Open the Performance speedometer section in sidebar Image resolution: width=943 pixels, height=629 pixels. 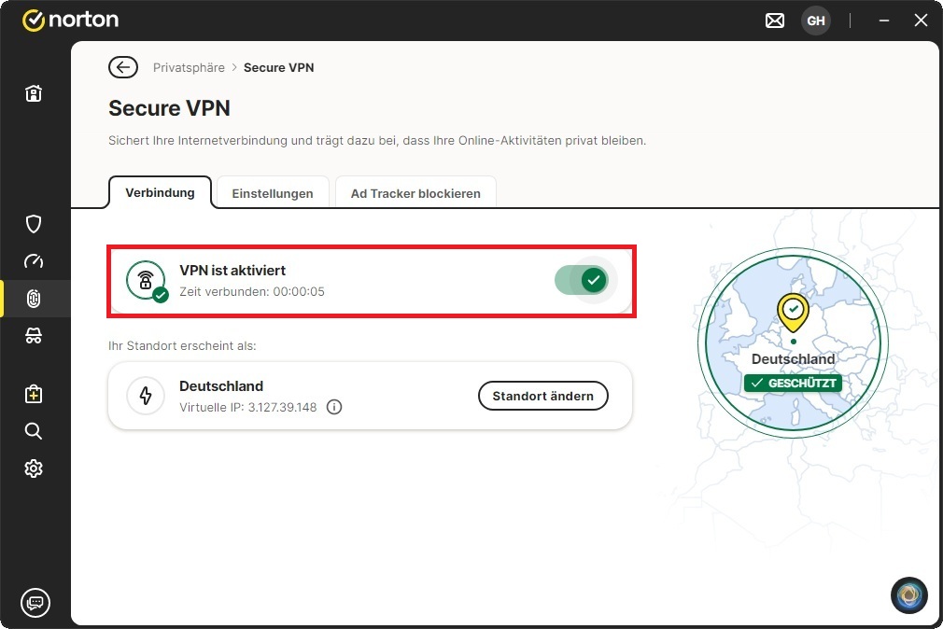tap(34, 261)
